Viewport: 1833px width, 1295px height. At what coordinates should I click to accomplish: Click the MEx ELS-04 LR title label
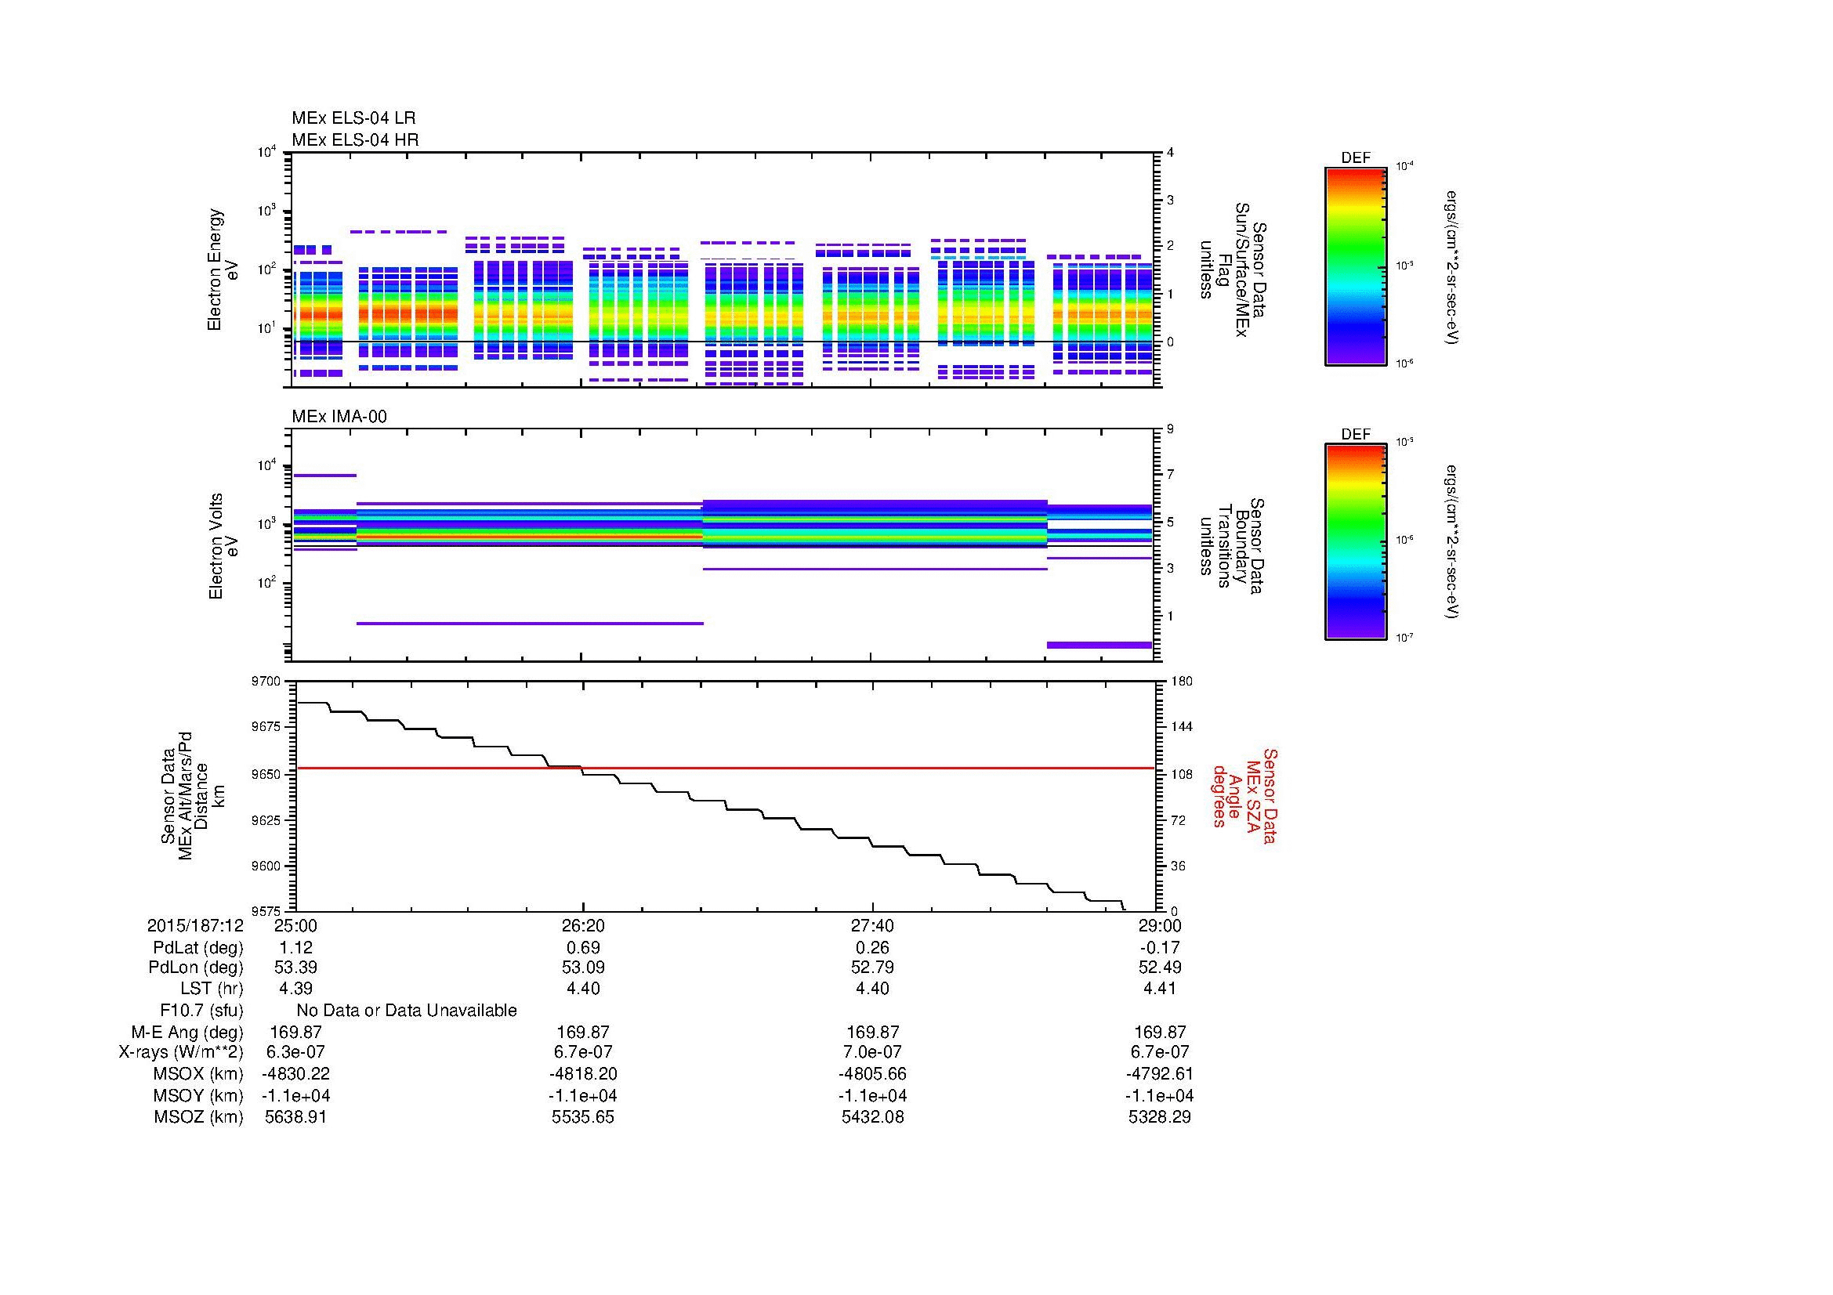coord(353,118)
